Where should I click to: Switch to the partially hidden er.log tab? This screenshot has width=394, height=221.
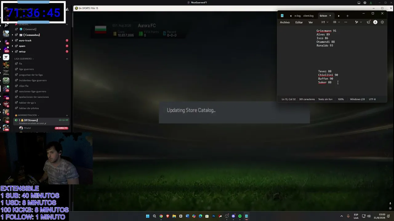coord(297,16)
